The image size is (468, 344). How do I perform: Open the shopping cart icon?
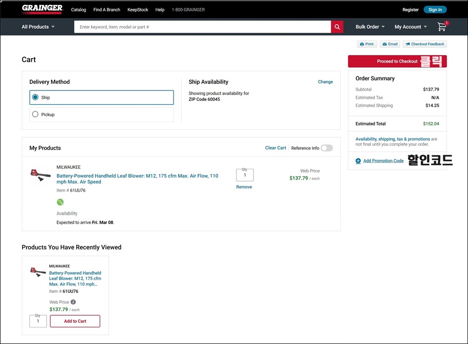[x=442, y=26]
